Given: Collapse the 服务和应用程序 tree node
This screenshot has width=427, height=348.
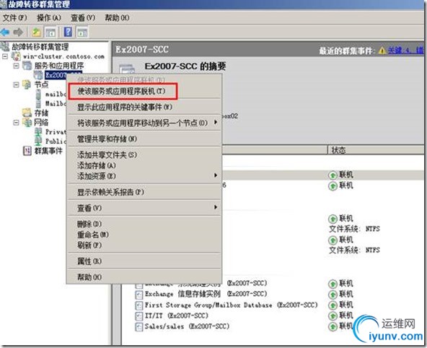Looking at the screenshot, I should [16, 66].
